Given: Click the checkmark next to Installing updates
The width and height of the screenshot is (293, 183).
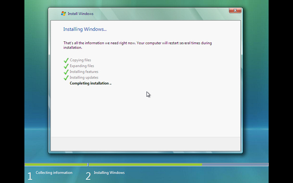Looking at the screenshot, I should click(x=66, y=78).
